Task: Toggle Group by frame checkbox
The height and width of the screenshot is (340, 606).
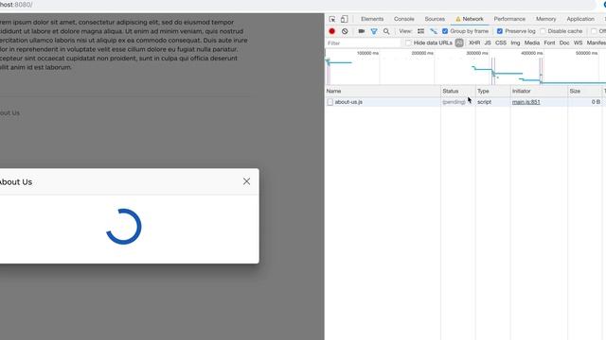Action: (x=445, y=31)
